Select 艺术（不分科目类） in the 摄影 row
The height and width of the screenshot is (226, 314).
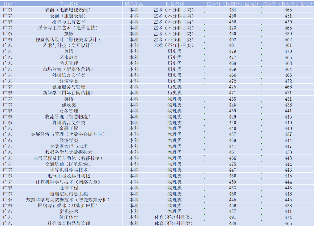pos(174,34)
